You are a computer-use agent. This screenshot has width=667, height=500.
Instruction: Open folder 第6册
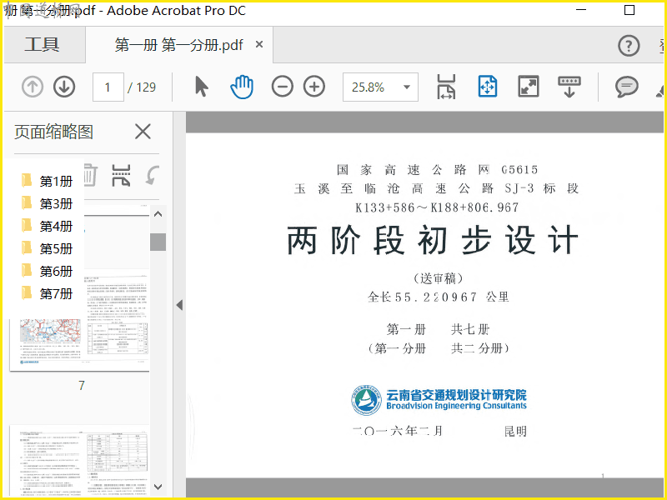[x=47, y=271]
